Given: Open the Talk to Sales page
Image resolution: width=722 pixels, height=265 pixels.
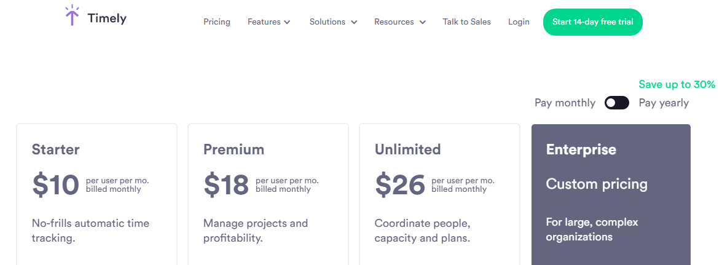Looking at the screenshot, I should (466, 22).
